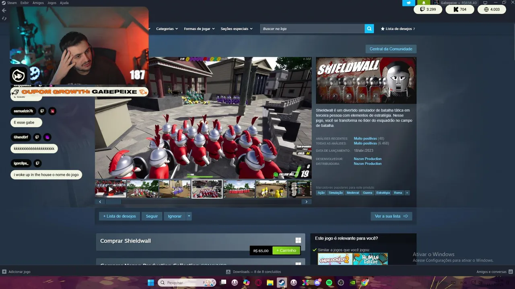
Task: Click the Ação tag
Action: (x=321, y=193)
